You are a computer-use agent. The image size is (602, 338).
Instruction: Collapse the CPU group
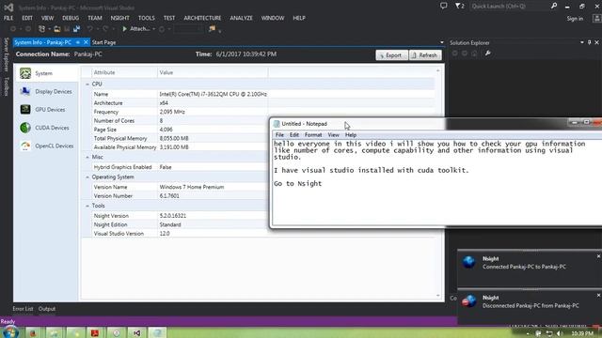click(x=87, y=84)
